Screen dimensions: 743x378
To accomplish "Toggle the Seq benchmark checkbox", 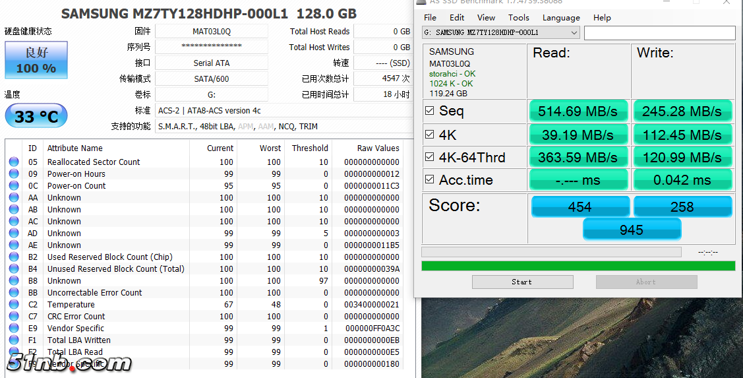I will 429,111.
